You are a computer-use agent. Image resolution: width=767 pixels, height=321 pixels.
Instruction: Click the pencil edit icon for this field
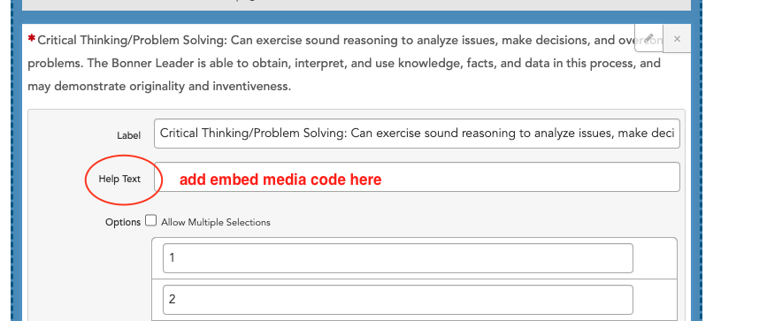(649, 39)
